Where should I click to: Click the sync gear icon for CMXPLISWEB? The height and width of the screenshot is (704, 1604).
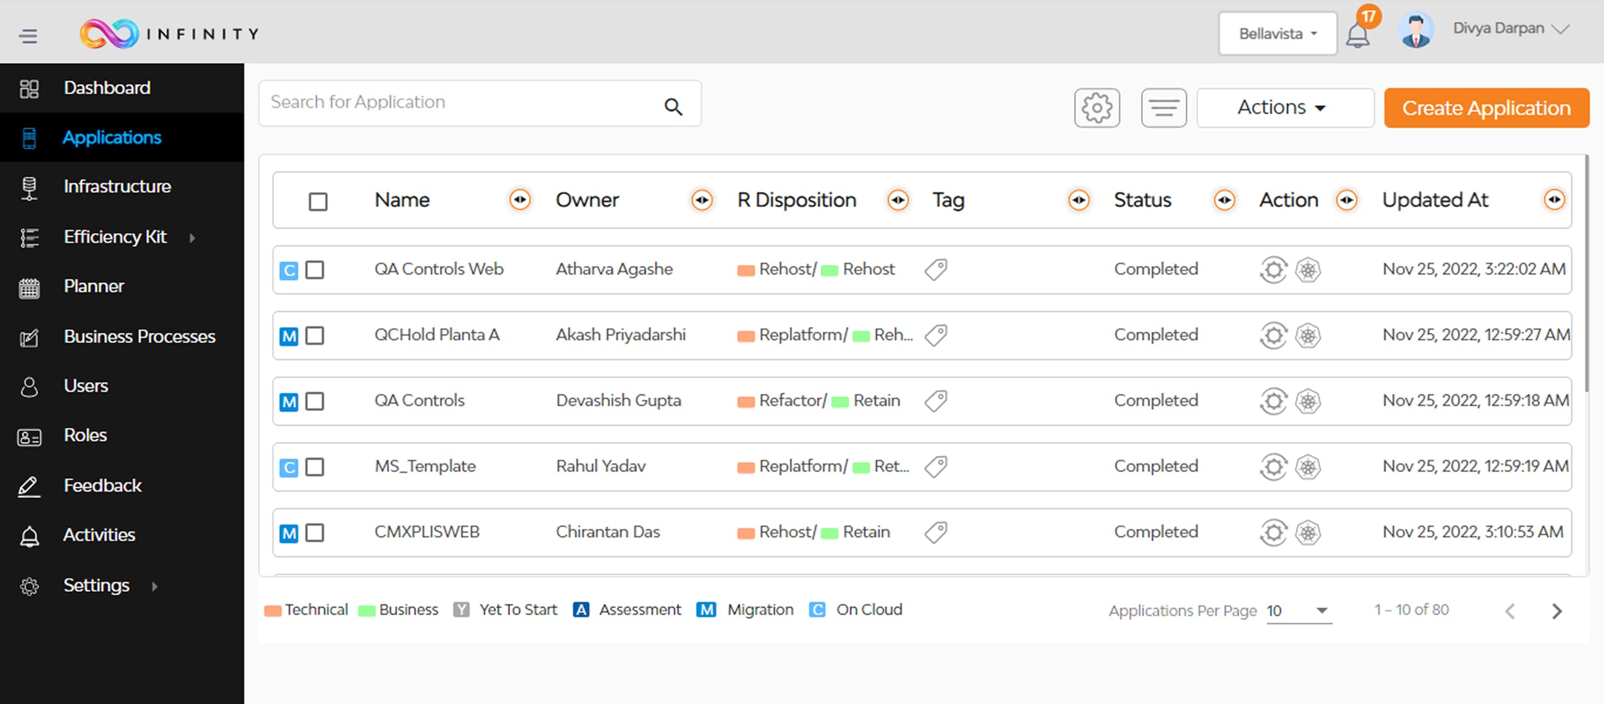tap(1273, 533)
